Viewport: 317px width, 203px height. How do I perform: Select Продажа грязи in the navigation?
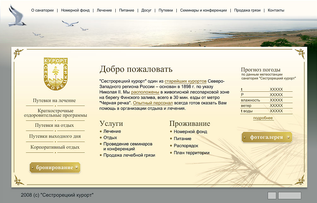(247, 10)
